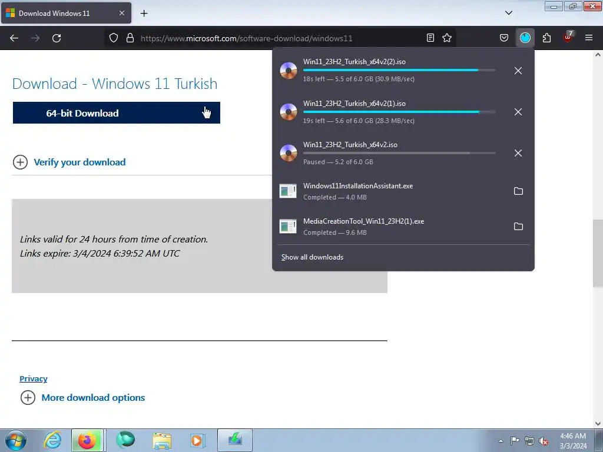The width and height of the screenshot is (603, 452).
Task: Click Windows11InstallationAssistant.exe file icon
Action: (x=288, y=191)
